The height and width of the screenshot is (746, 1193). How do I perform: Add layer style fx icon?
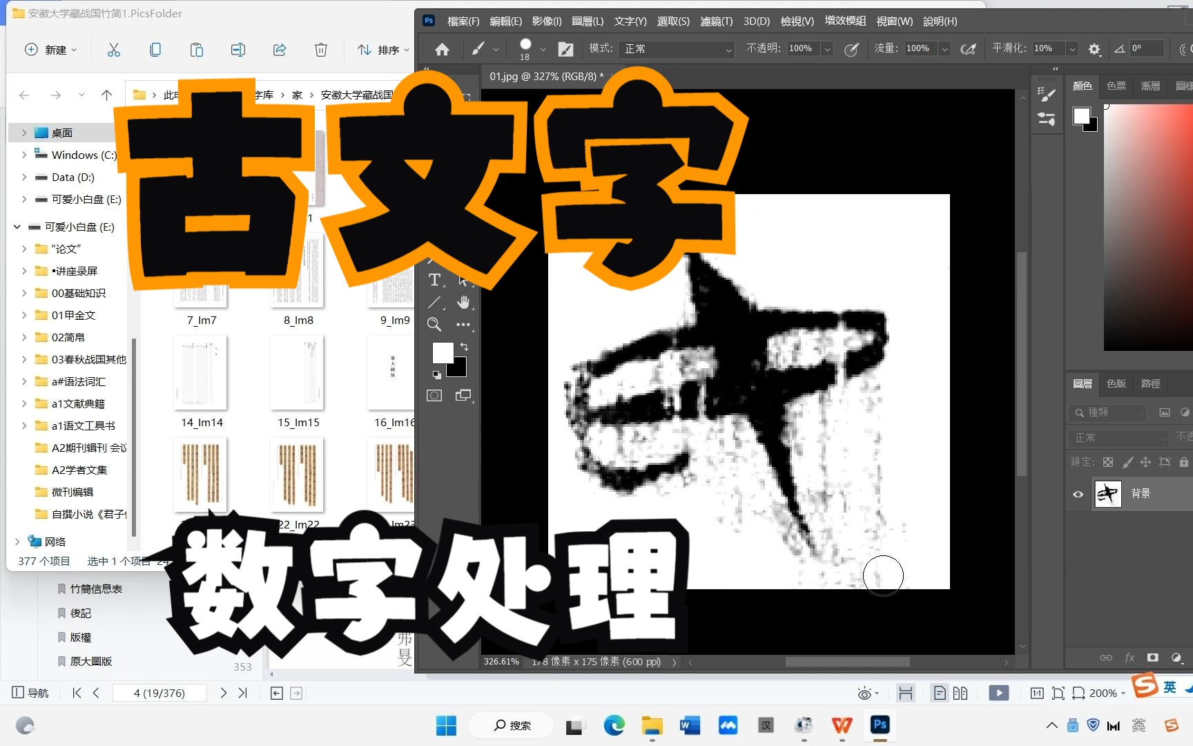[1130, 658]
